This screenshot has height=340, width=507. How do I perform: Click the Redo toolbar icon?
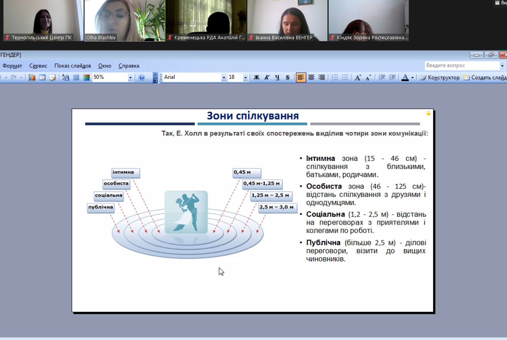13,77
